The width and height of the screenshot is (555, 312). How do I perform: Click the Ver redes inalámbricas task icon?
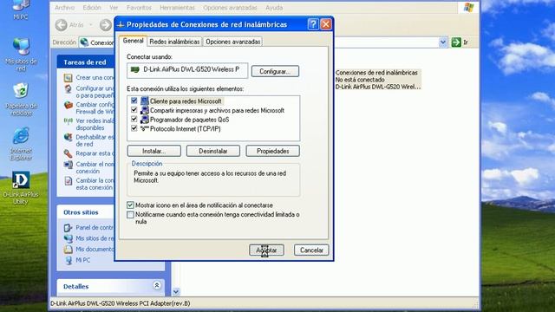click(x=69, y=121)
